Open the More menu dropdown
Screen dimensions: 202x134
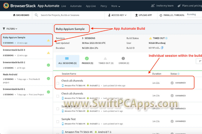click(116, 6)
